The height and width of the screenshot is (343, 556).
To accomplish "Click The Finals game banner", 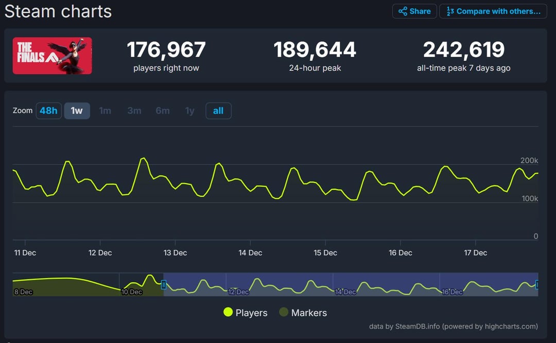I will 52,55.
